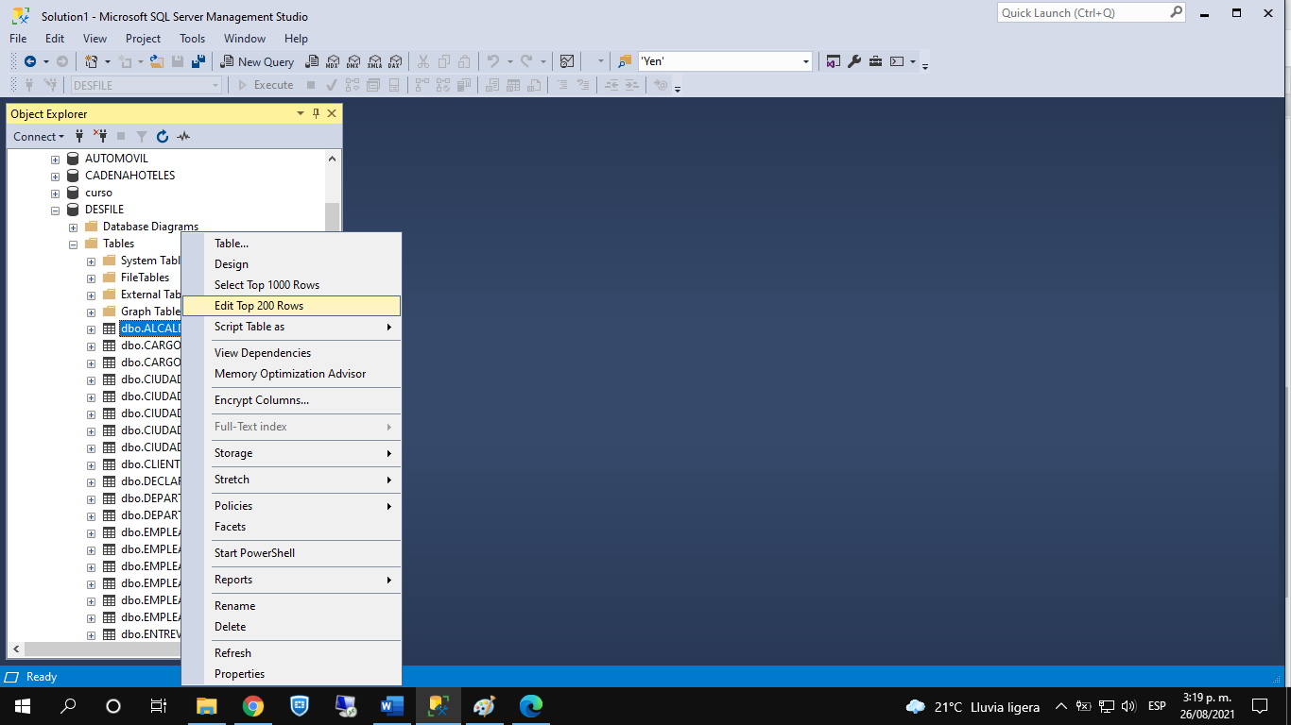Choose Select Top 1000 Rows
Viewport: 1291px width, 725px height.
pyautogui.click(x=291, y=285)
